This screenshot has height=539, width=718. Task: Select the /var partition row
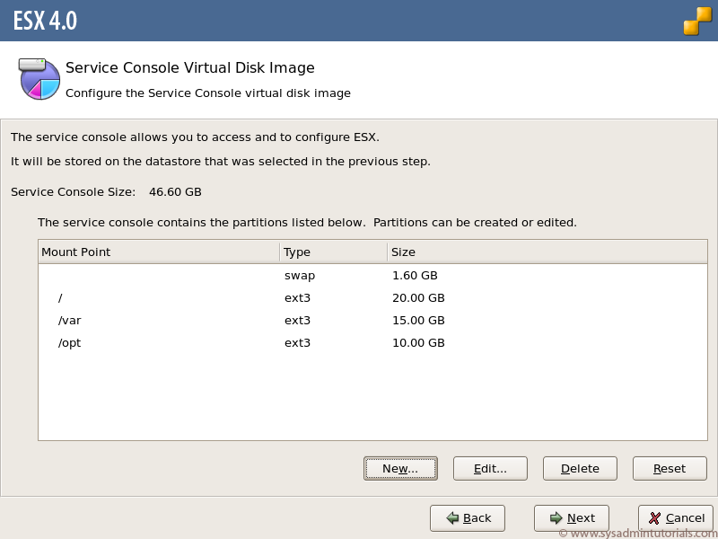[x=372, y=321]
